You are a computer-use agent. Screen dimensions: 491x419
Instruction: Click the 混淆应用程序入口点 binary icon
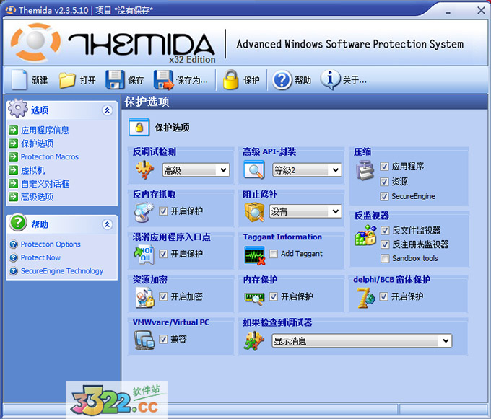144,255
